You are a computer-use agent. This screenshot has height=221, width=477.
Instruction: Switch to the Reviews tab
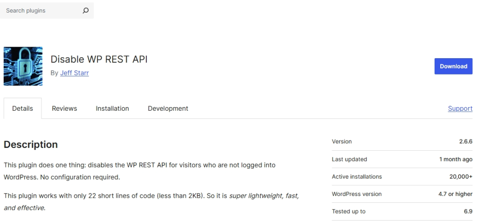[64, 108]
